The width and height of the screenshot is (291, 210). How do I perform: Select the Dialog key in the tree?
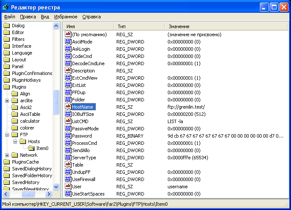(18, 26)
